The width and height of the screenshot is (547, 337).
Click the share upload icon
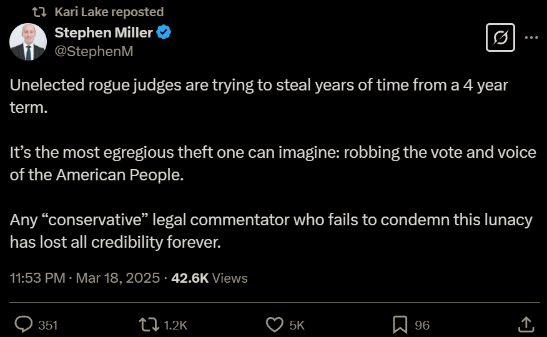(526, 324)
